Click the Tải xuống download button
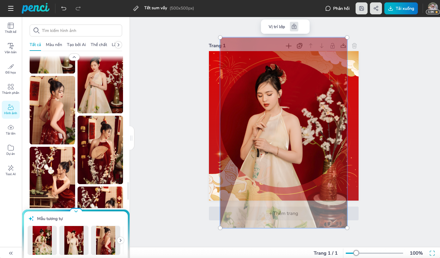 point(401,8)
